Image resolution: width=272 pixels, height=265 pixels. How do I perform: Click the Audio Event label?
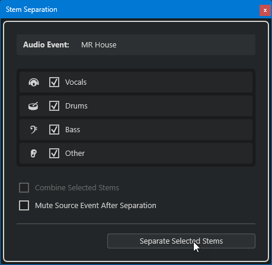pos(46,45)
